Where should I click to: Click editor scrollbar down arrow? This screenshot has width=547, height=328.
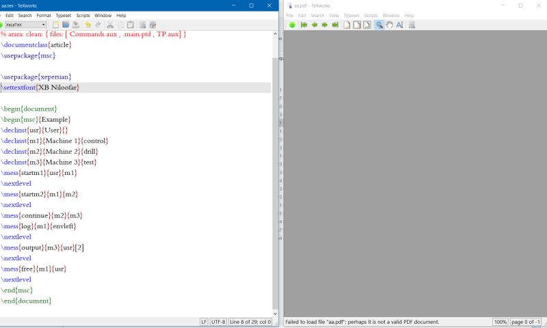275,314
